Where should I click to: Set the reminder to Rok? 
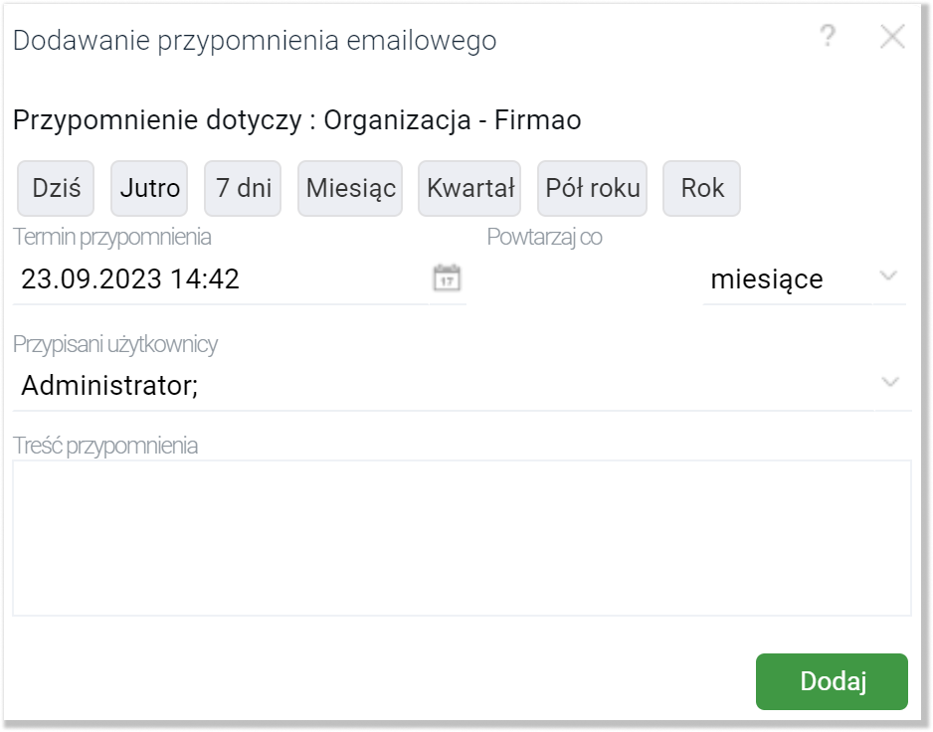(x=702, y=188)
